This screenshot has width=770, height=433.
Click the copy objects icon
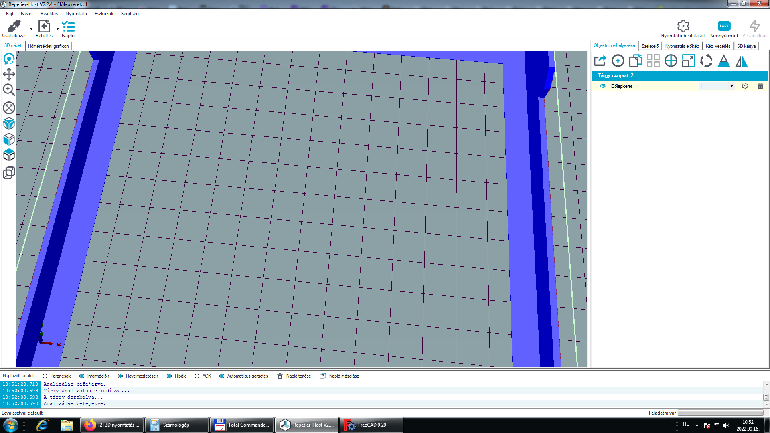[x=635, y=61]
